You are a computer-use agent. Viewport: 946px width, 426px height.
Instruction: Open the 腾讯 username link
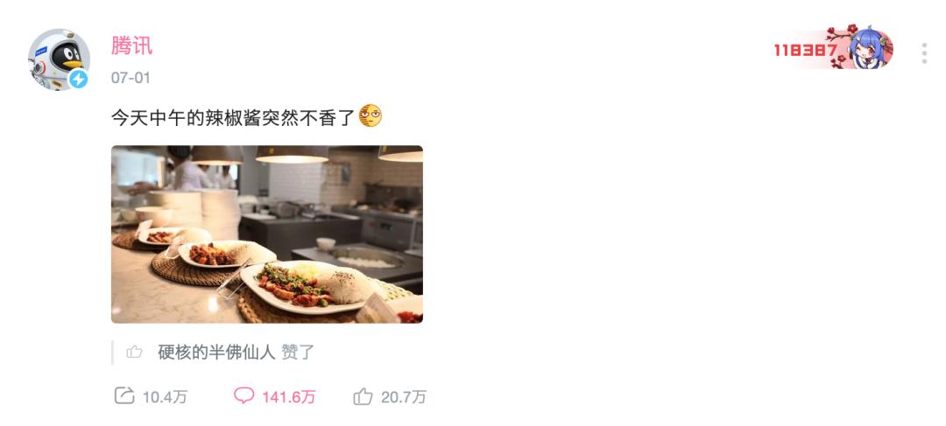pos(131,45)
